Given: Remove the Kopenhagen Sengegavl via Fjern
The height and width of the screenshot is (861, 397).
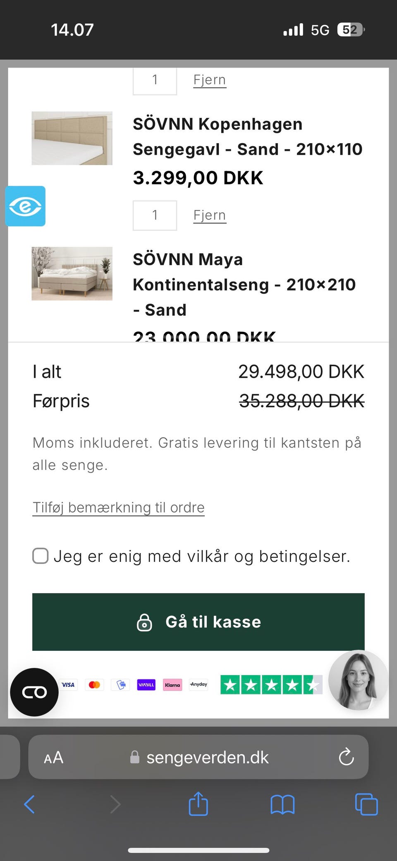Looking at the screenshot, I should coord(210,215).
